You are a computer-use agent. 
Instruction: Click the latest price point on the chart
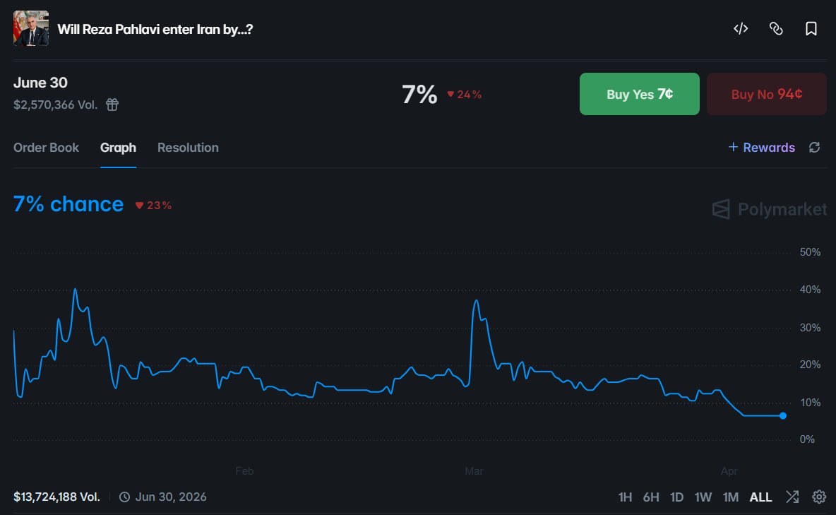pyautogui.click(x=782, y=416)
